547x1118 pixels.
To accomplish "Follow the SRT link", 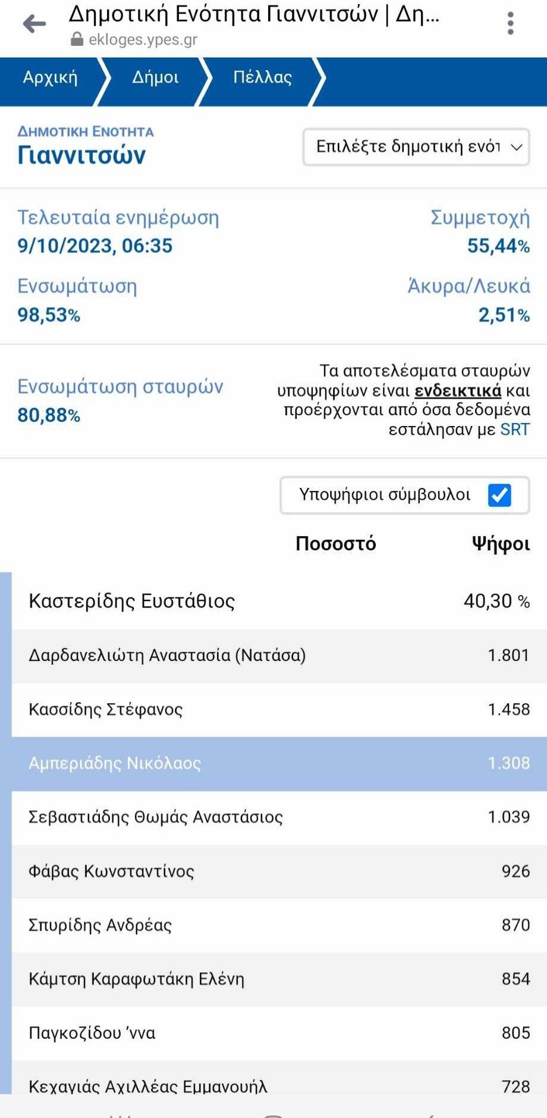I will tap(515, 429).
